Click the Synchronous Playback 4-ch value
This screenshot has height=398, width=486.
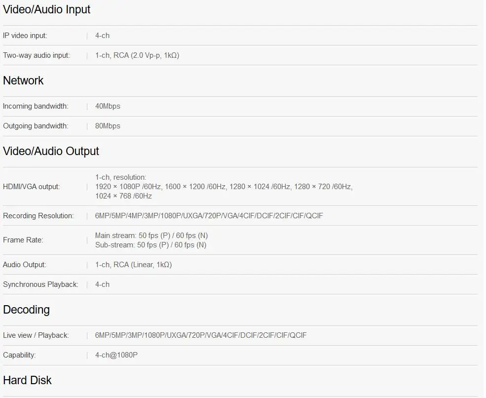[102, 285]
